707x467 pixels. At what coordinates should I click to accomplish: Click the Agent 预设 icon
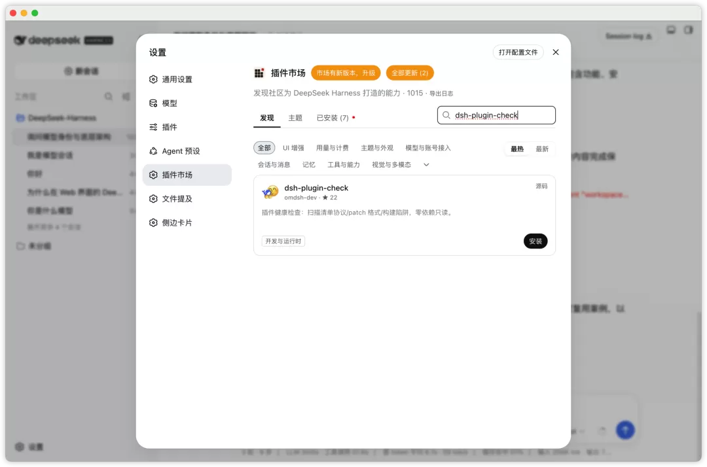pyautogui.click(x=153, y=151)
